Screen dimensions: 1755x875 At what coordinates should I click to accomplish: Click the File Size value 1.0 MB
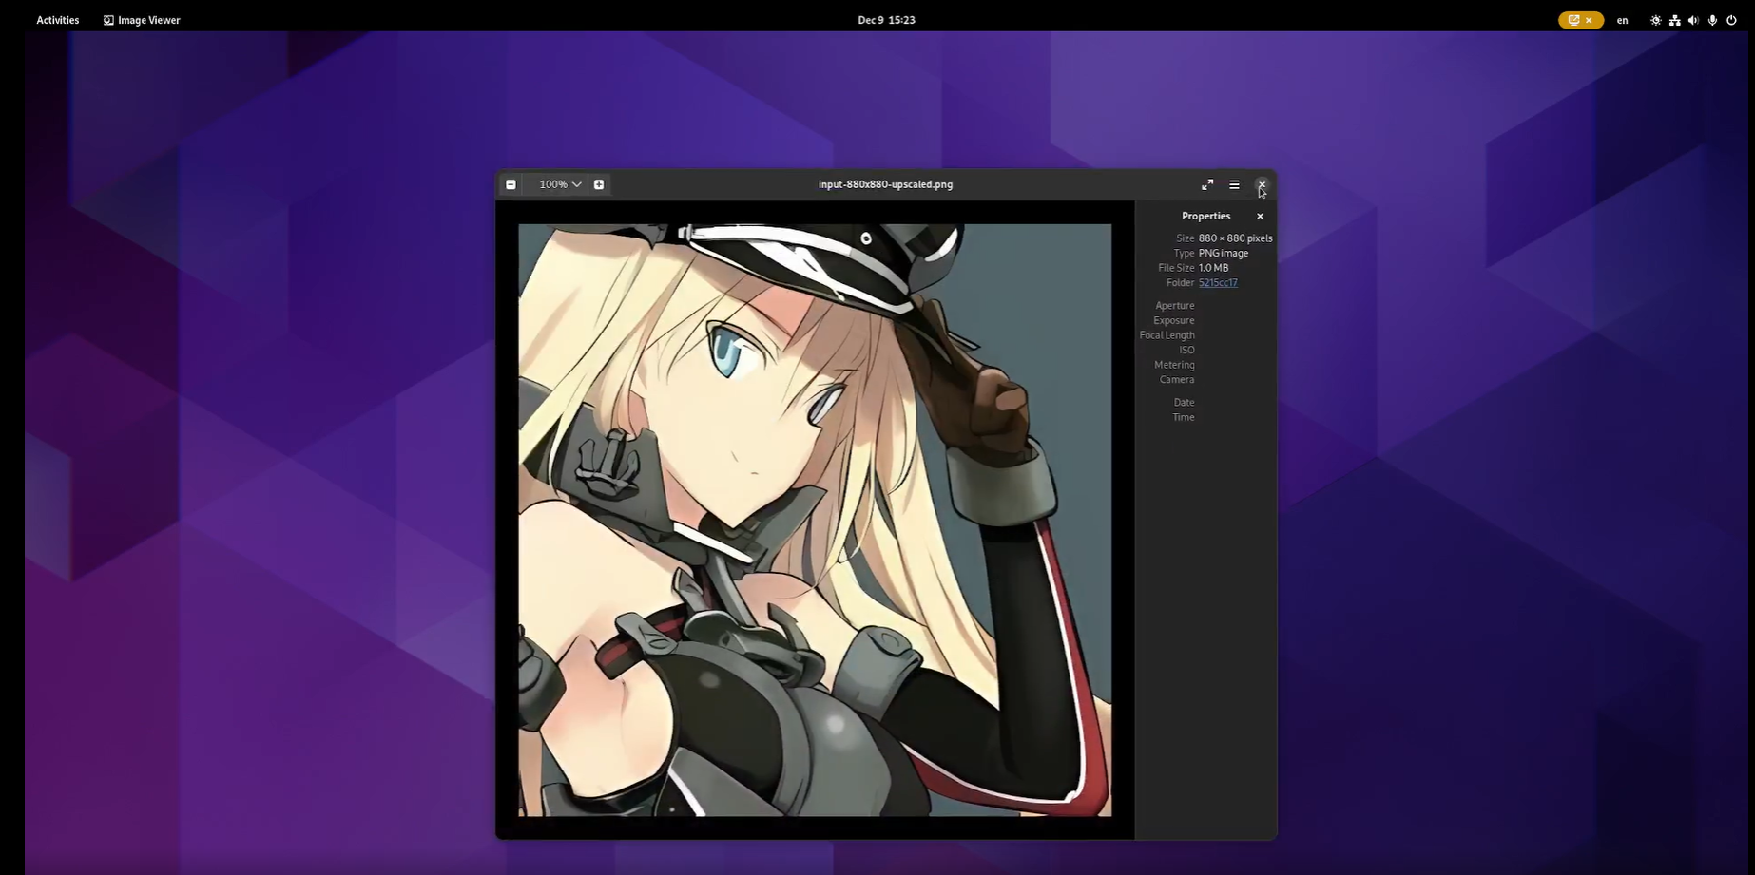[x=1213, y=268]
